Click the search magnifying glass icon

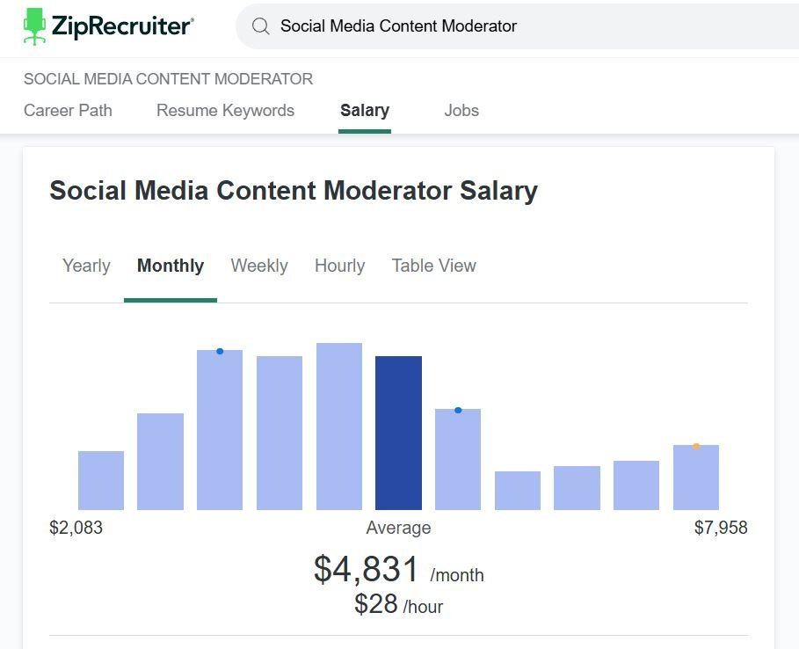click(260, 26)
